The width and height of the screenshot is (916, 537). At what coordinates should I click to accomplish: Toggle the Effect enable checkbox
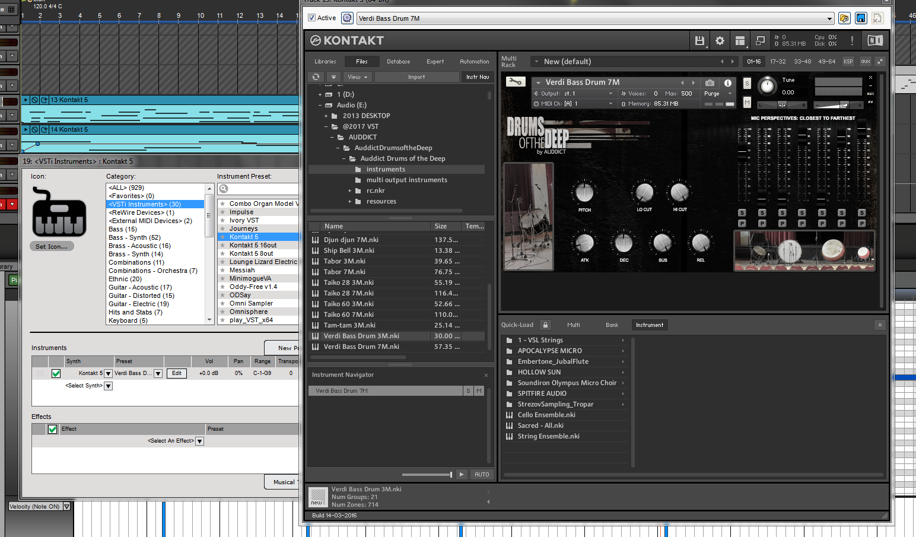click(x=52, y=429)
